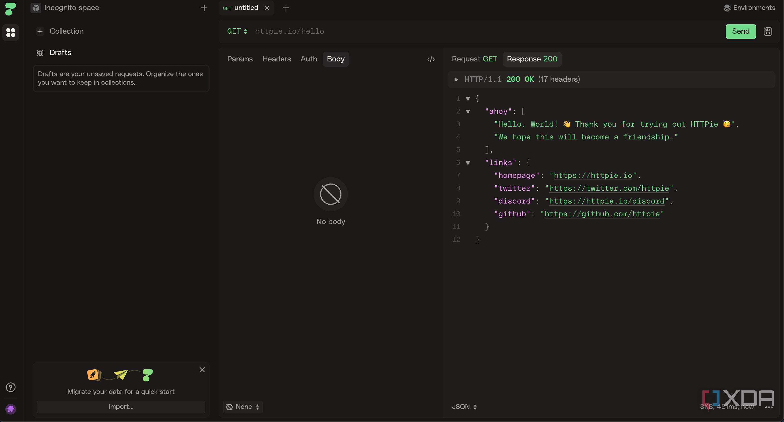This screenshot has height=422, width=784.
Task: Open the github.com/httpie link
Action: (602, 214)
